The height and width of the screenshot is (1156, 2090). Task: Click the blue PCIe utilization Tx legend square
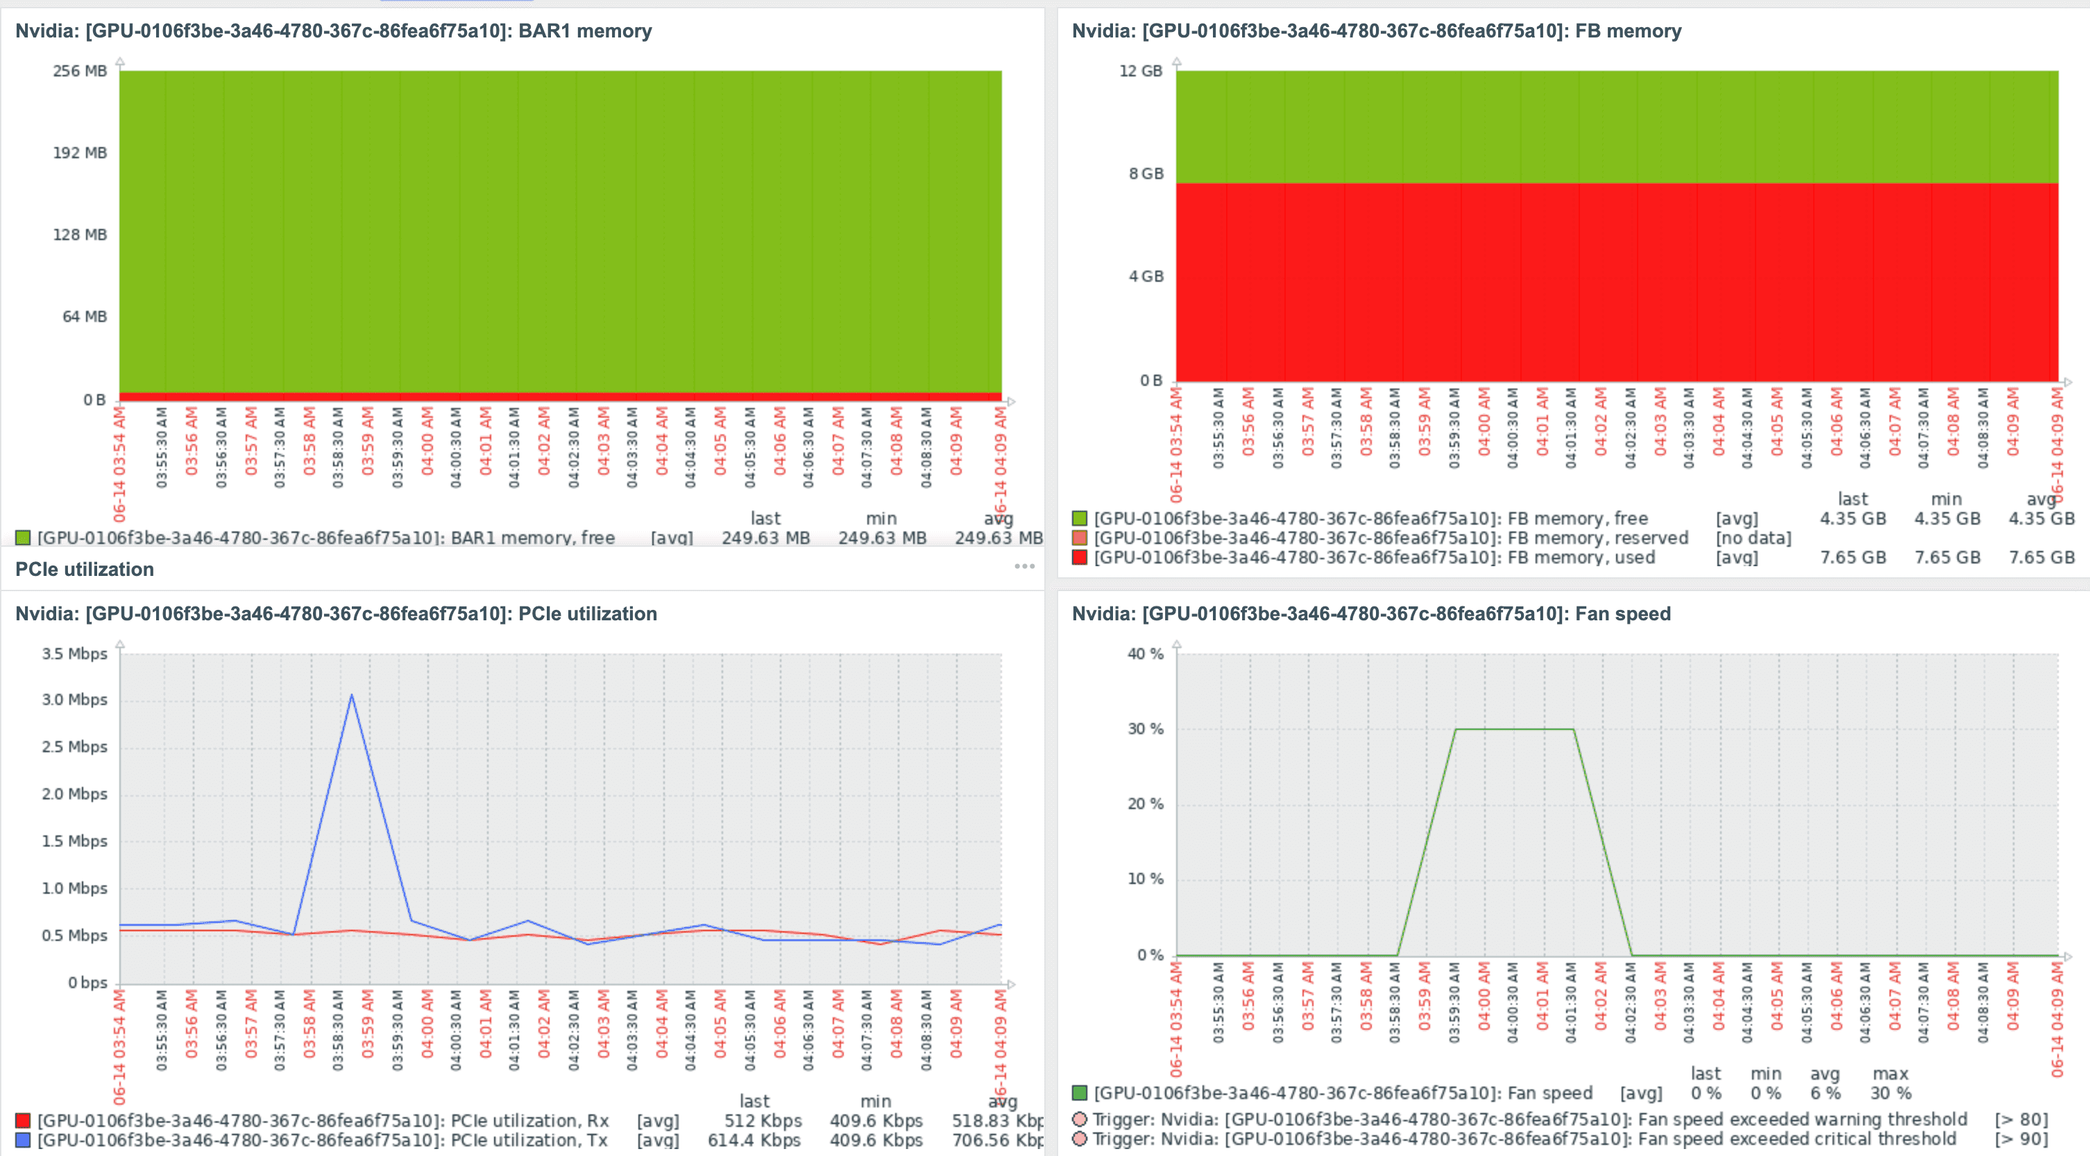click(23, 1140)
